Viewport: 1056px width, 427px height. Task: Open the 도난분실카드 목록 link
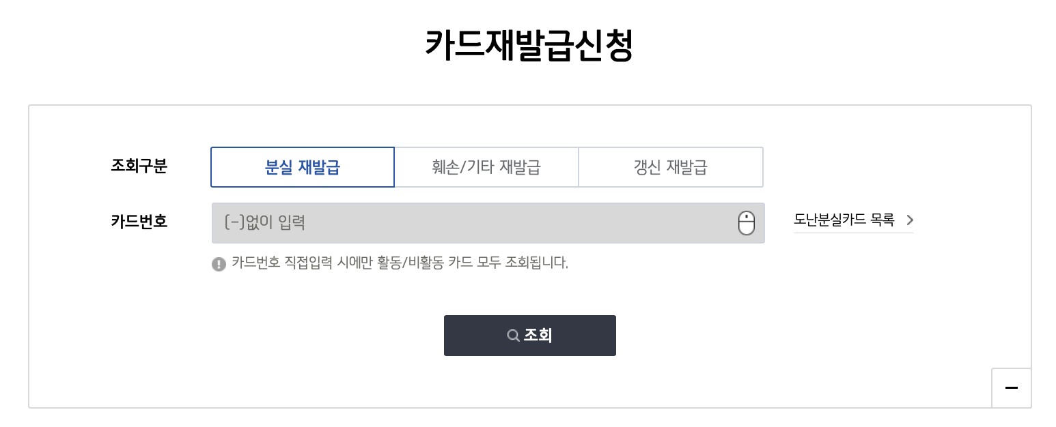pos(844,220)
